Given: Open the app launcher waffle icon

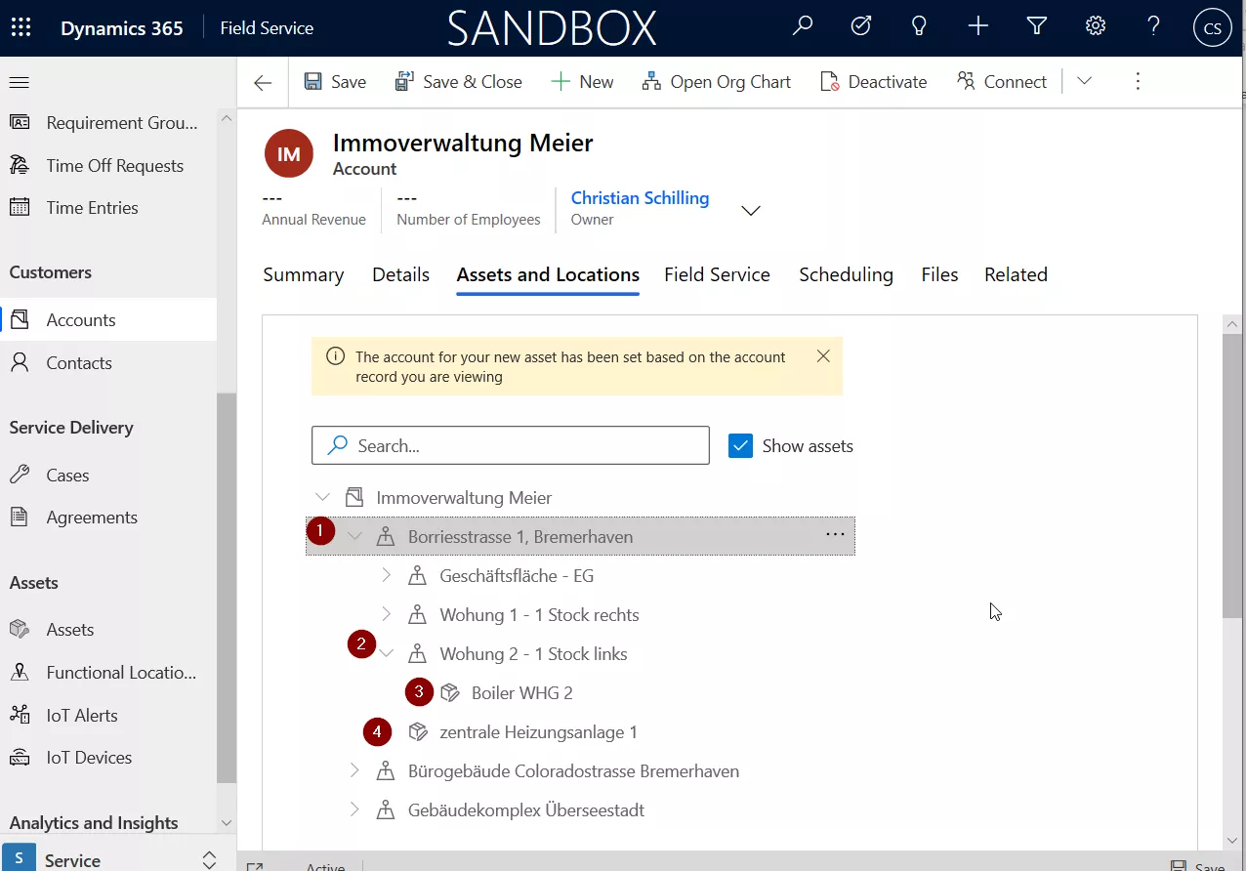Looking at the screenshot, I should 21,27.
